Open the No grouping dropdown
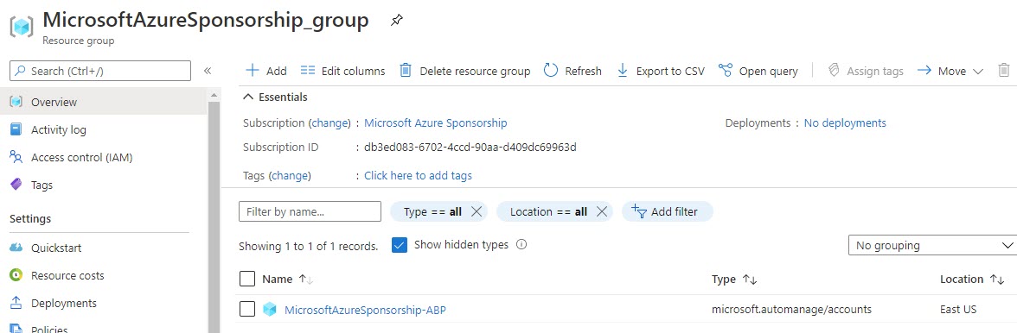This screenshot has width=1017, height=333. pyautogui.click(x=932, y=245)
